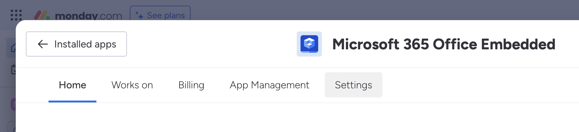The image size is (579, 132).
Task: Open the Works on tab
Action: (x=132, y=85)
